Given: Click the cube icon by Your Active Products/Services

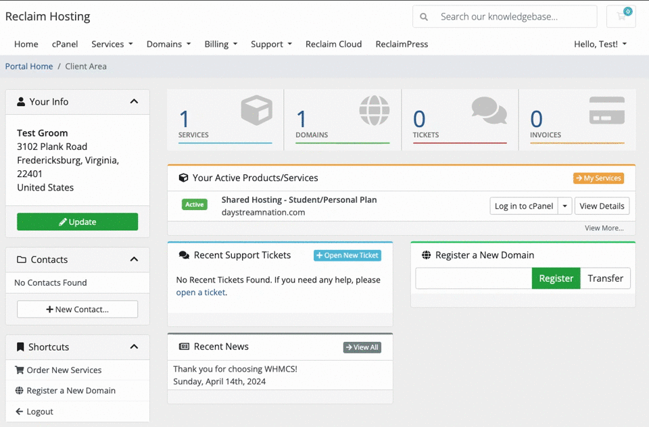Looking at the screenshot, I should click(x=183, y=178).
